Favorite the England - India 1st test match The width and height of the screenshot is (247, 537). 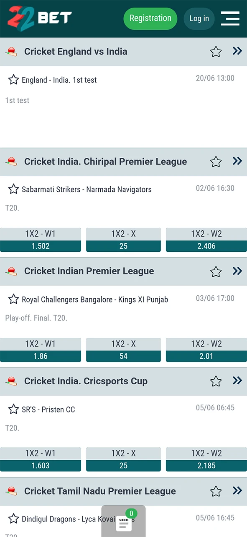tap(13, 80)
